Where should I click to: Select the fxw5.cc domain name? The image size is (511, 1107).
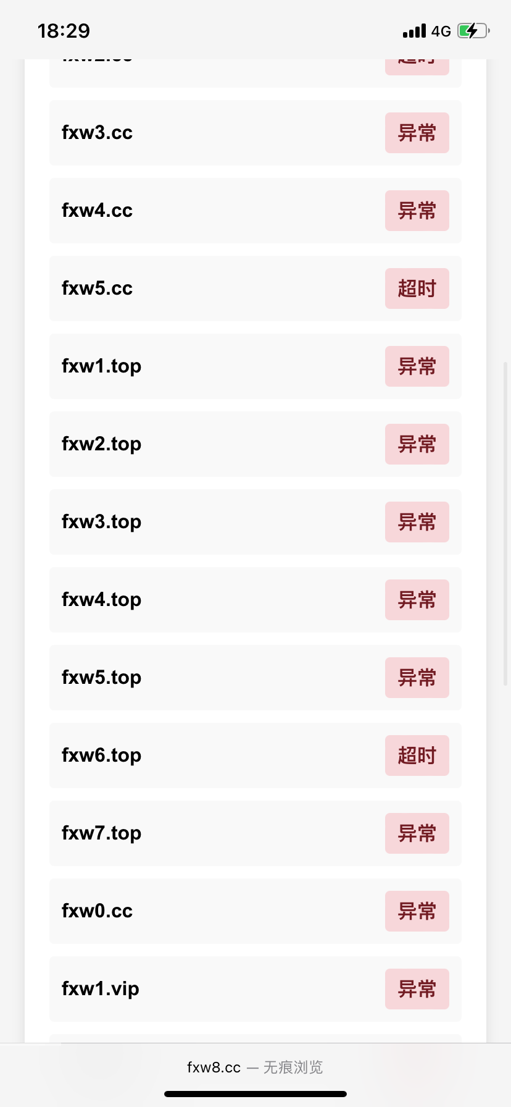coord(98,288)
